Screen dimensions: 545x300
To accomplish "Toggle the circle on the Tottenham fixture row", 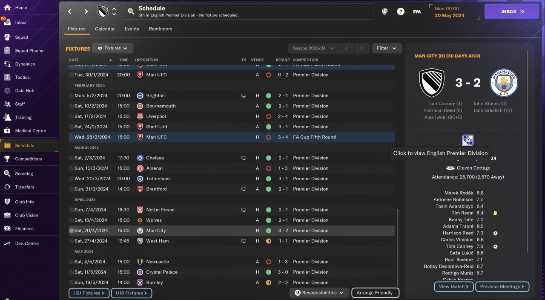I will [71, 179].
